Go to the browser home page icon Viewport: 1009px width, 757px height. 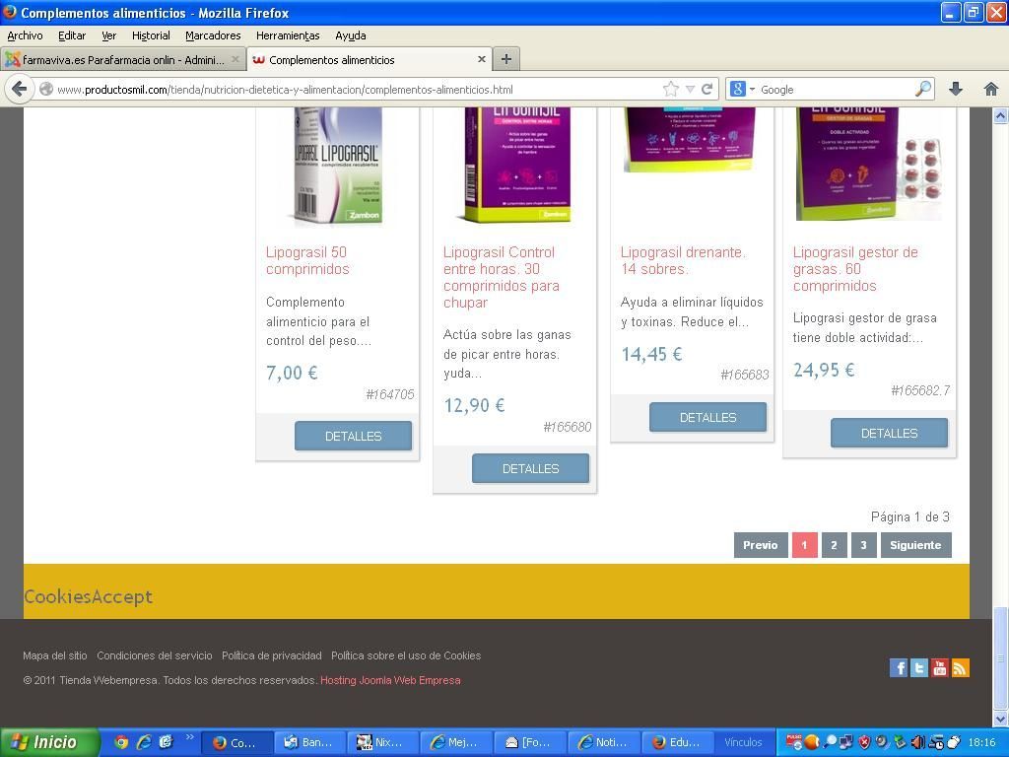[x=991, y=89]
